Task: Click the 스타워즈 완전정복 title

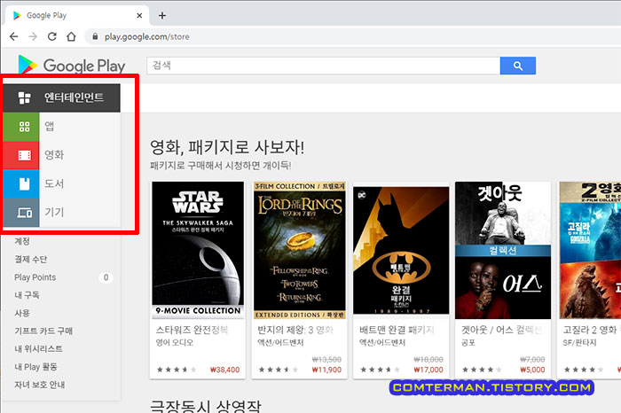Action: pos(193,330)
